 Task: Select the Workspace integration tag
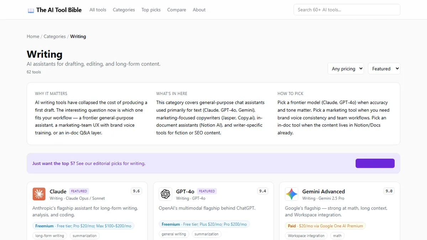306,236
